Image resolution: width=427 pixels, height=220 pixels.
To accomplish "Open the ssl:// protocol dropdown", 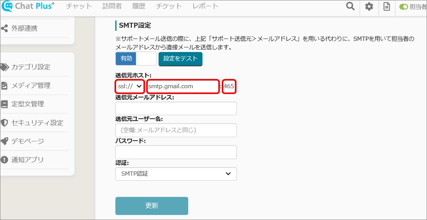I will [129, 86].
